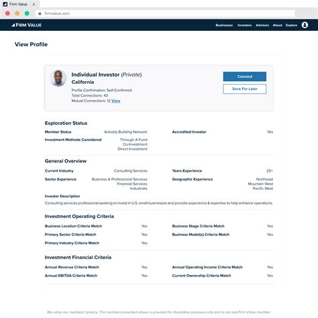This screenshot has height=318, width=318.
Task: Click Annual EBITDA Criteria Match label
Action: point(71,276)
